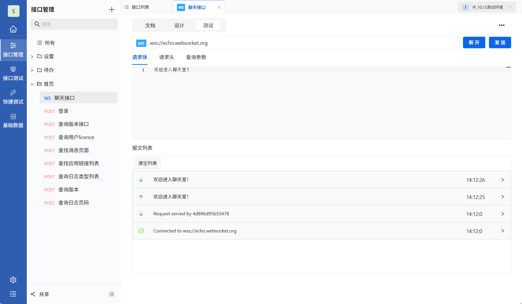Click the 共享 share icon
Image resolution: width=522 pixels, height=304 pixels.
click(x=33, y=294)
